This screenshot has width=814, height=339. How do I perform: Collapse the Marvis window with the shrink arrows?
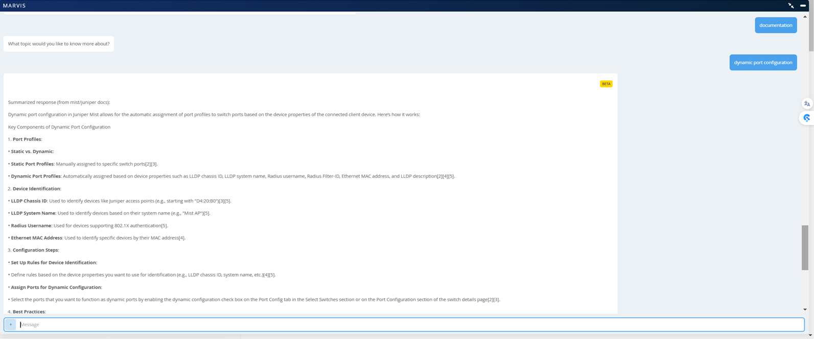(790, 6)
